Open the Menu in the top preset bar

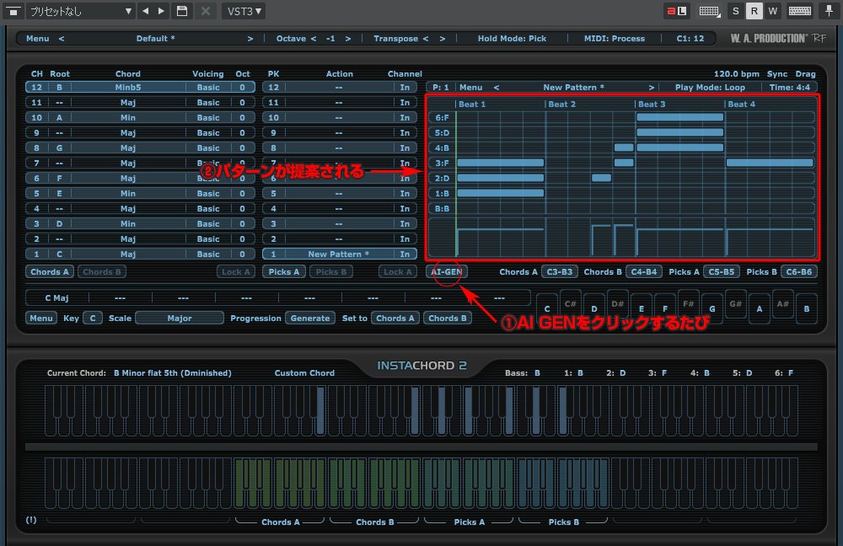point(38,39)
